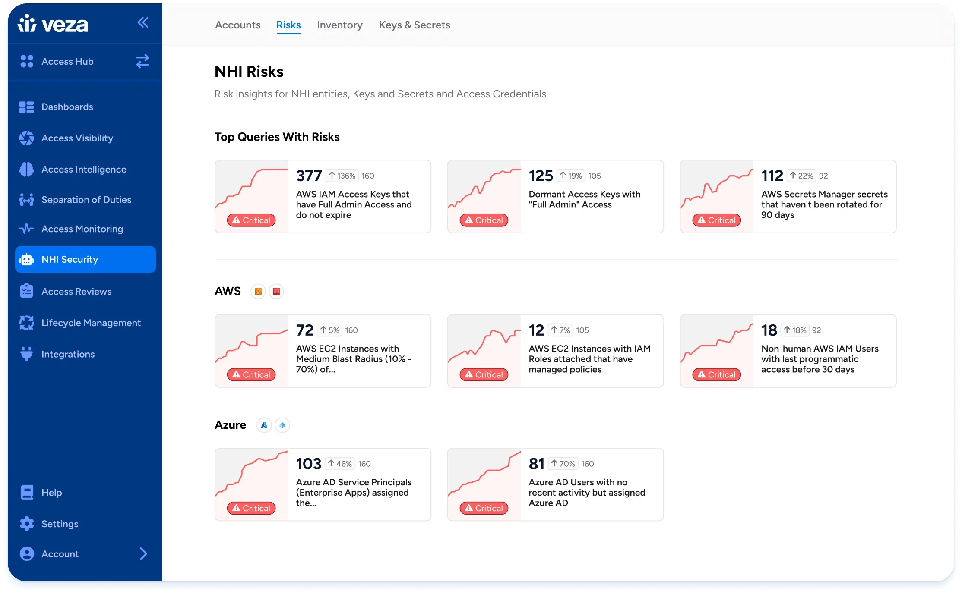Collapse the sidebar with double-chevron icon
This screenshot has height=594, width=962.
143,22
